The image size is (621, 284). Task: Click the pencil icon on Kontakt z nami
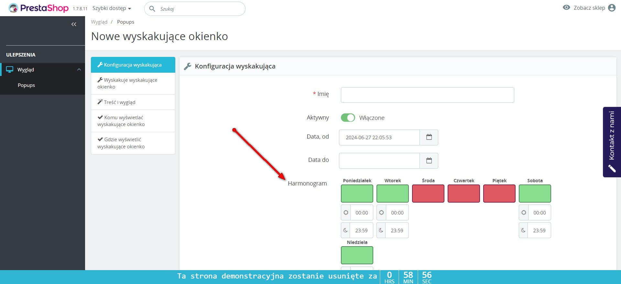[612, 168]
